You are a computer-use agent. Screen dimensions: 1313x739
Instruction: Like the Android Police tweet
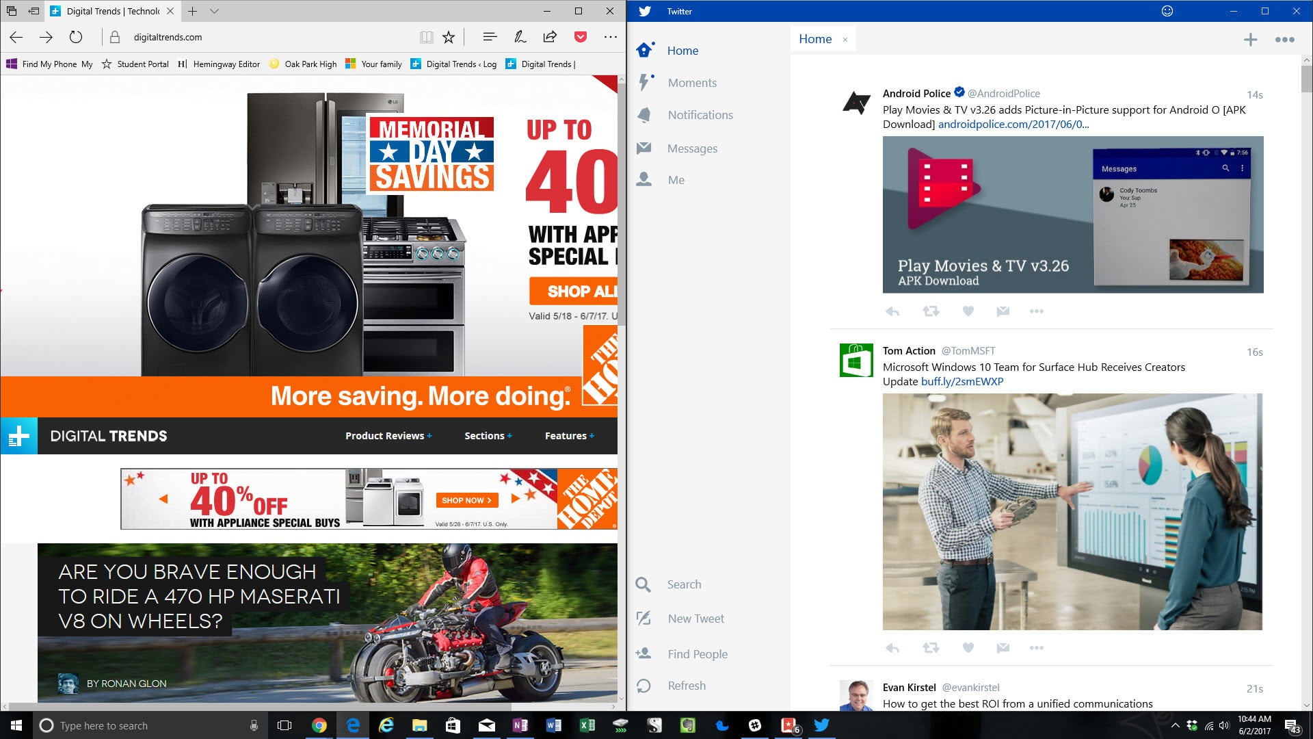[x=968, y=311]
